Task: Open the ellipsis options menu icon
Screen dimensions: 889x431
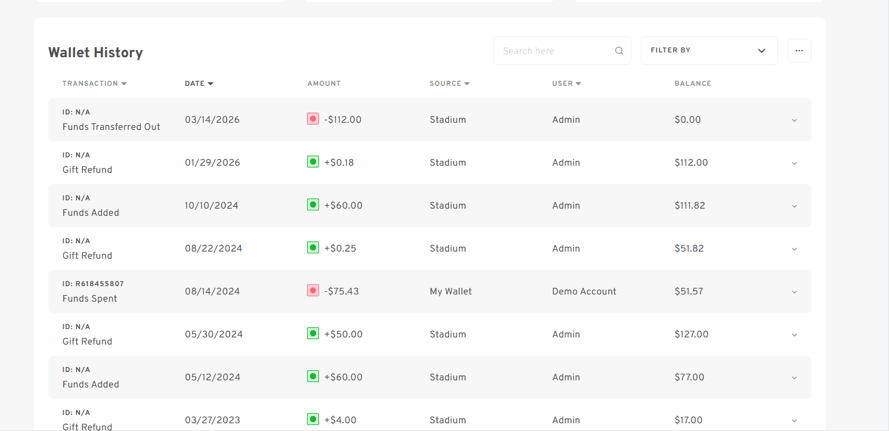Action: (799, 51)
